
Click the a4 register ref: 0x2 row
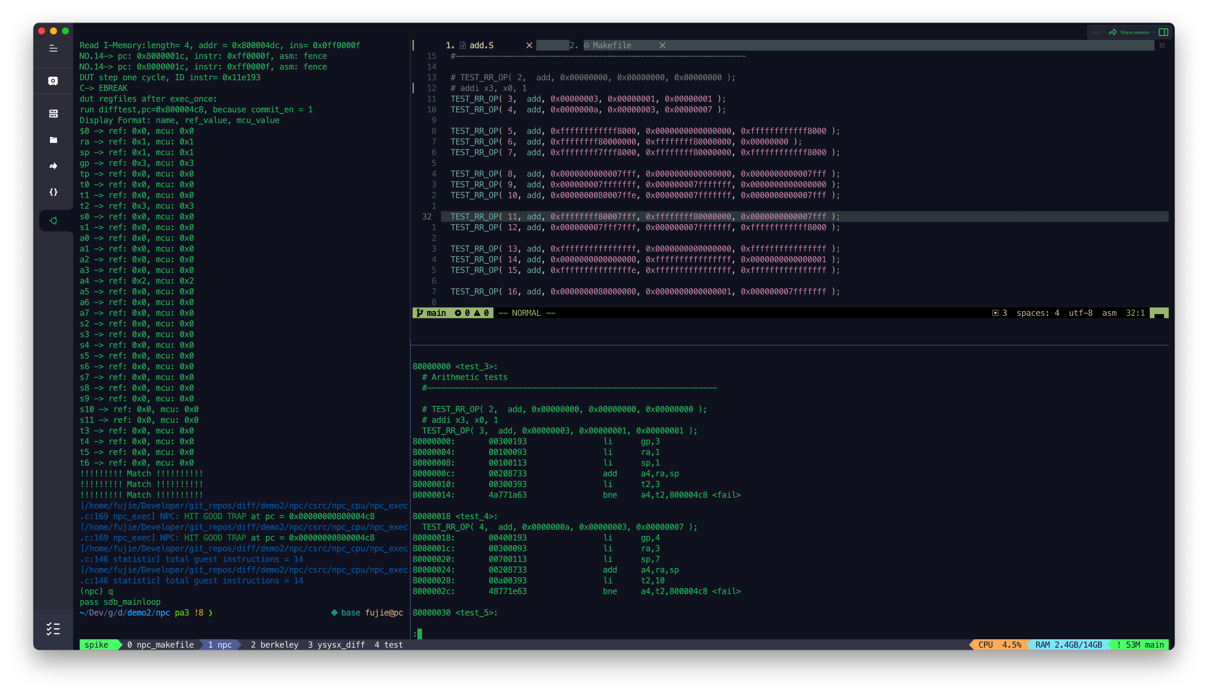tap(136, 281)
